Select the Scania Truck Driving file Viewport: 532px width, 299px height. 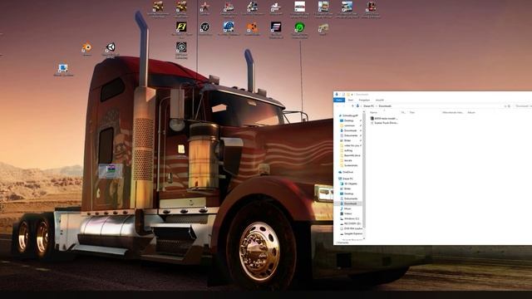pos(385,123)
